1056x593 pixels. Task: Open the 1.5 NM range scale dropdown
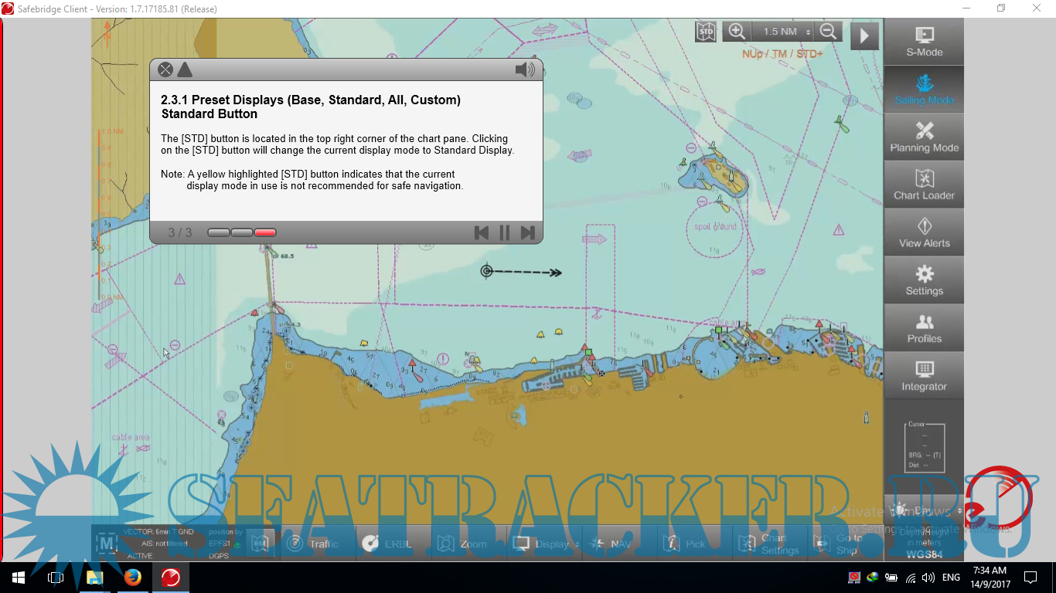pyautogui.click(x=786, y=32)
